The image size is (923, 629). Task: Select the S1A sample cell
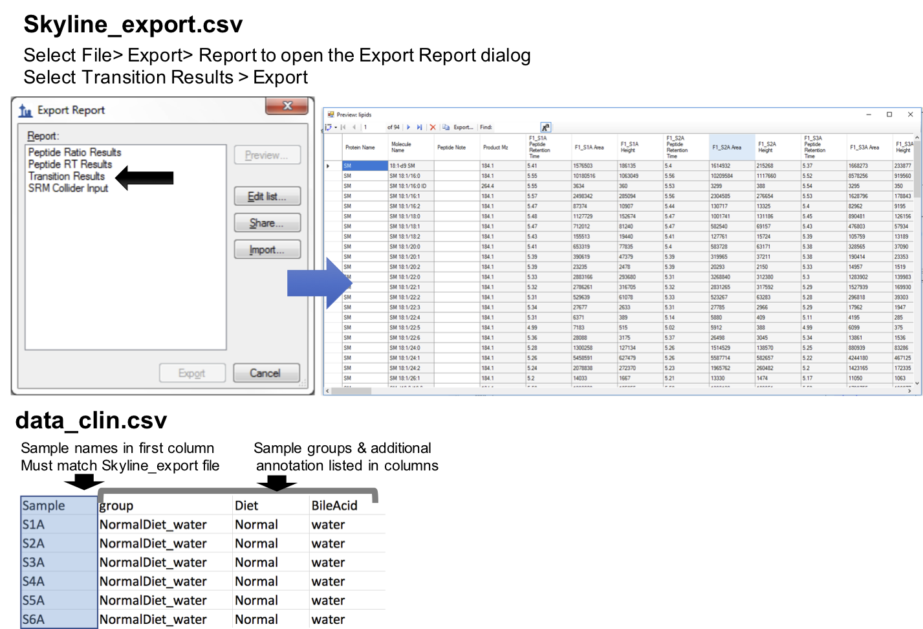pyautogui.click(x=59, y=524)
